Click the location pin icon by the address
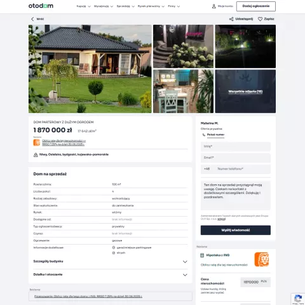Screen dimensions: 305x305 [36, 155]
